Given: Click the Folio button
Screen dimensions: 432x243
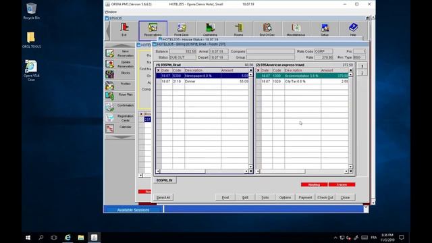Looking at the screenshot, I should 265,198.
